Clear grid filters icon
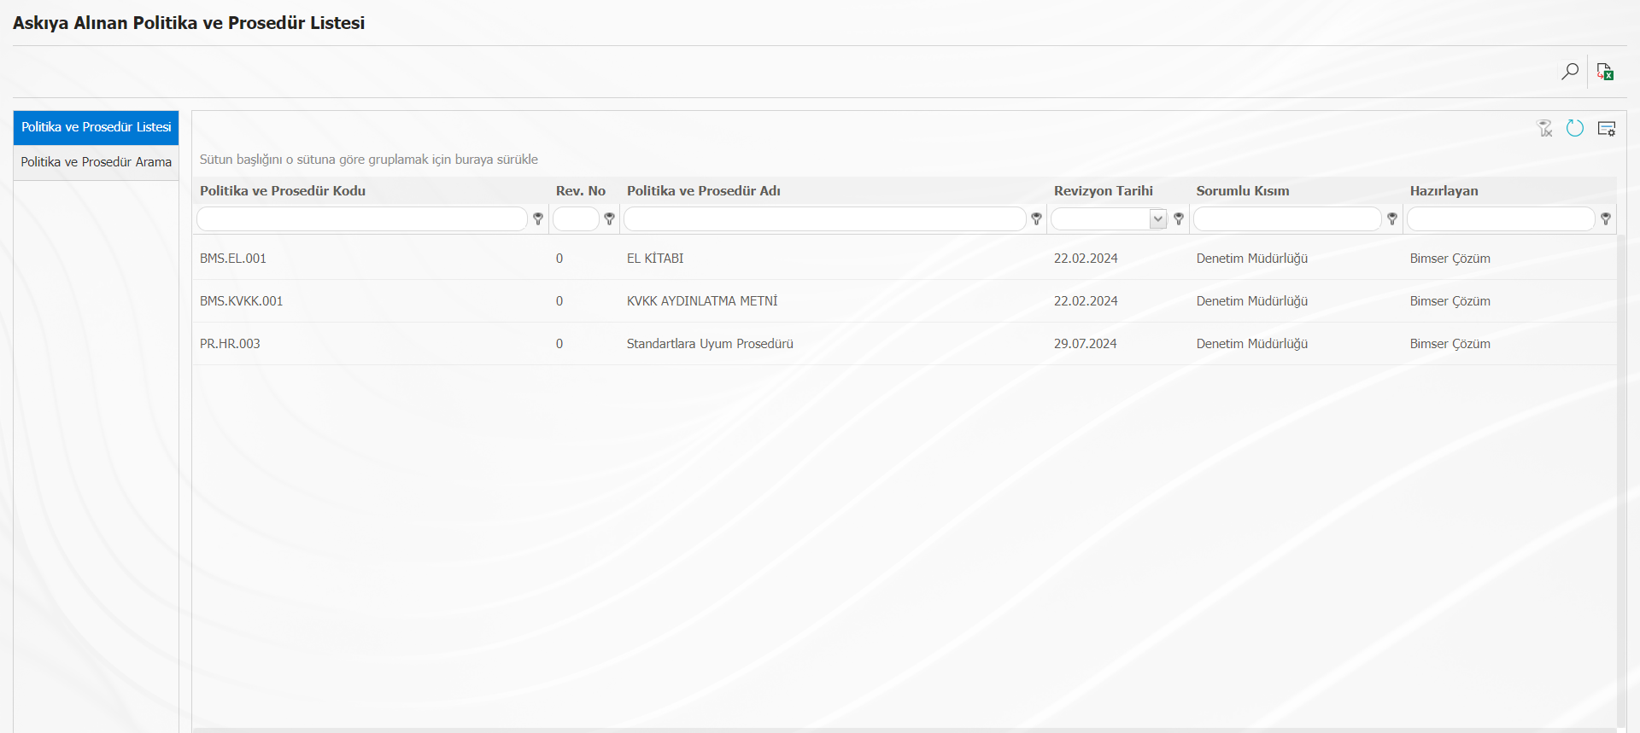This screenshot has height=733, width=1640. pos(1544,129)
